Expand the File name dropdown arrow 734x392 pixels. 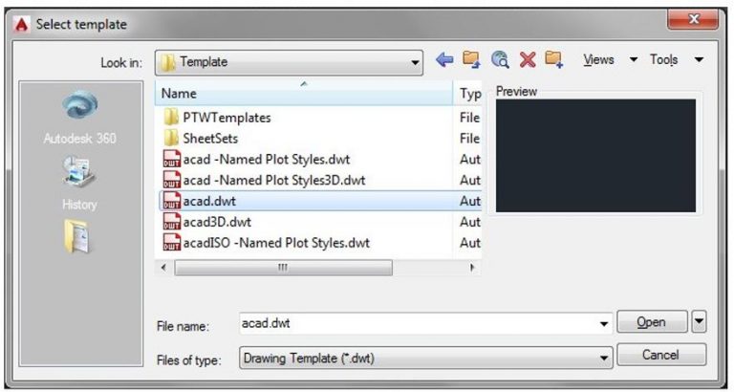click(604, 324)
